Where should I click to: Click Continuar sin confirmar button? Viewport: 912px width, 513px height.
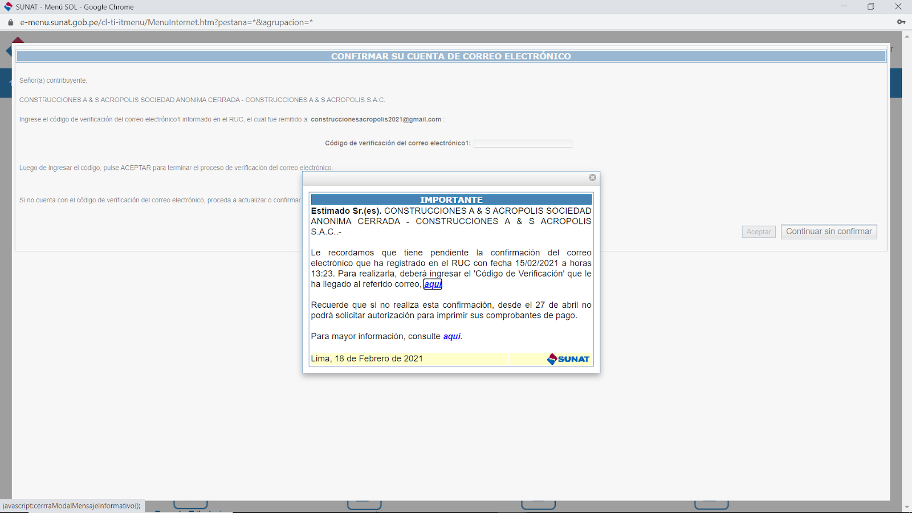click(x=829, y=231)
